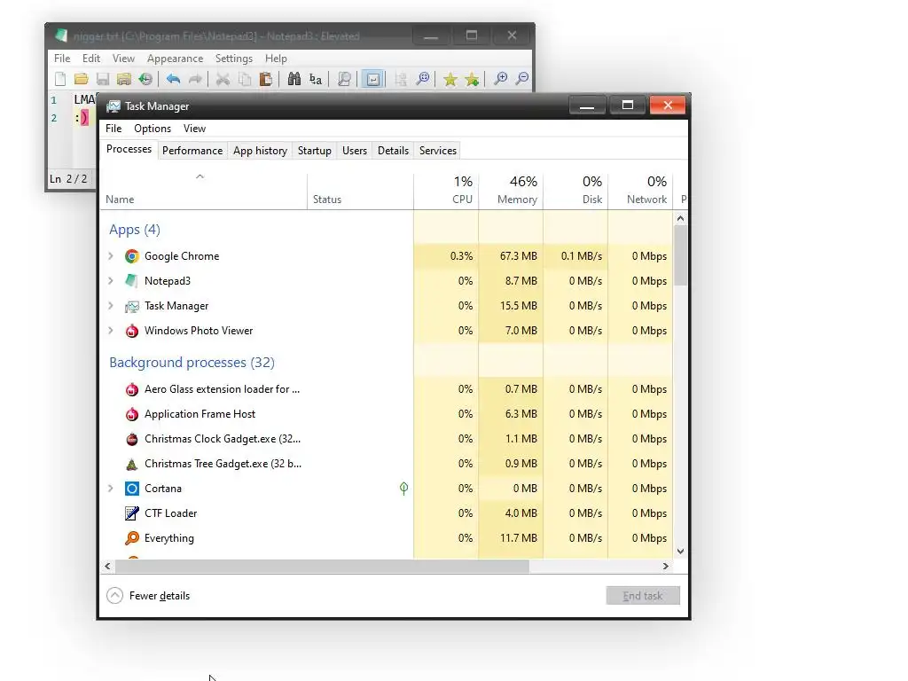Select the Aero Glass extension loader row

point(386,389)
